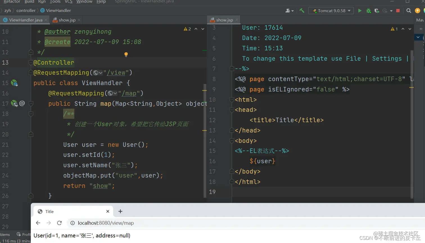
Task: Collapse the annotations fold at line 13
Action: 31,63
